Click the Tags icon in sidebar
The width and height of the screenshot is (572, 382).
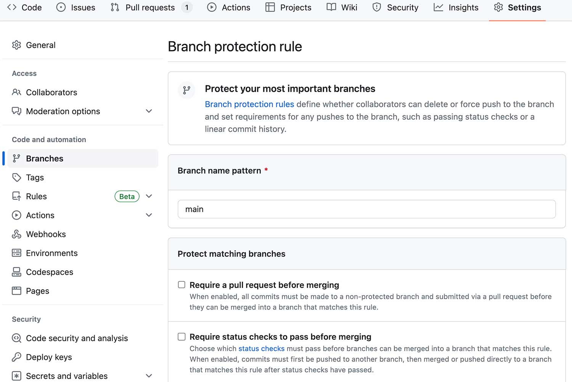point(16,177)
